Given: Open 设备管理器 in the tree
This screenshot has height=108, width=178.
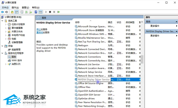Looking at the screenshot, I should 17,42.
